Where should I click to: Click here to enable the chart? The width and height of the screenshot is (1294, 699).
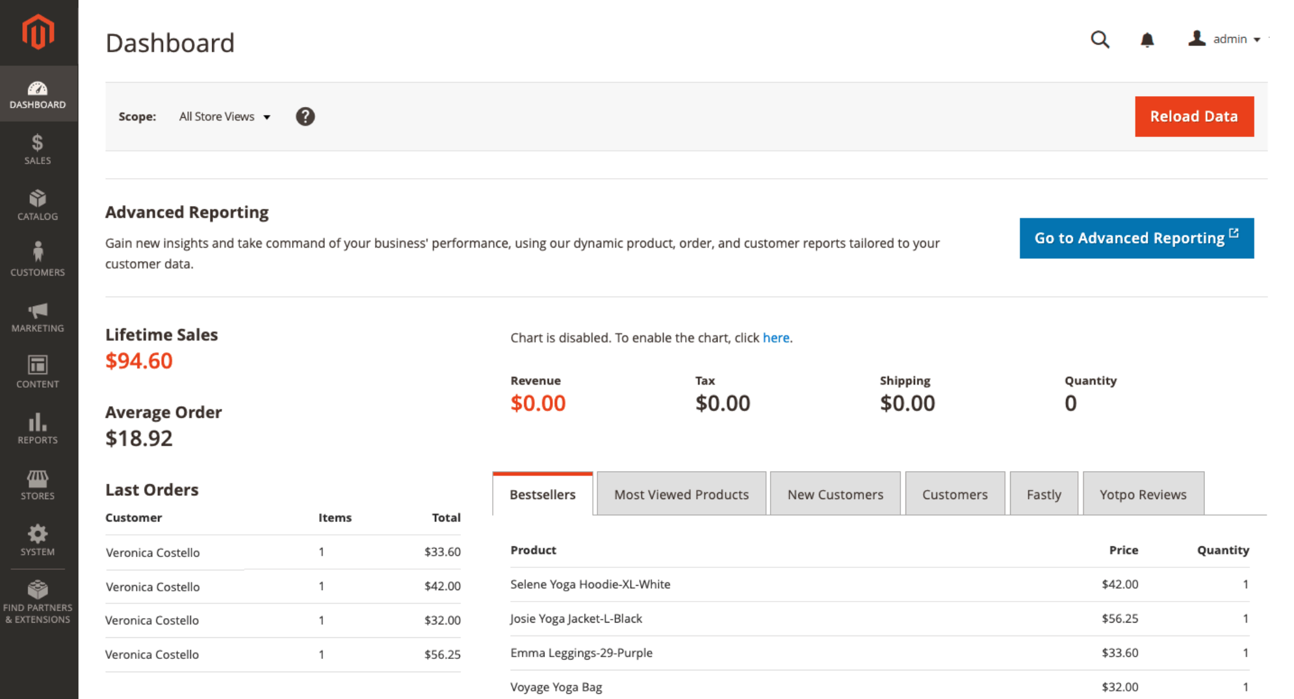776,337
